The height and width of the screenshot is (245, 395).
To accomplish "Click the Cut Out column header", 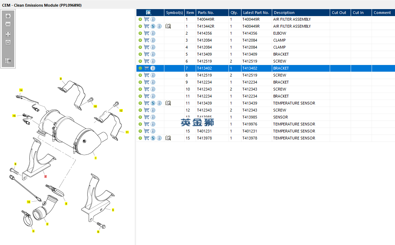I will click(340, 13).
